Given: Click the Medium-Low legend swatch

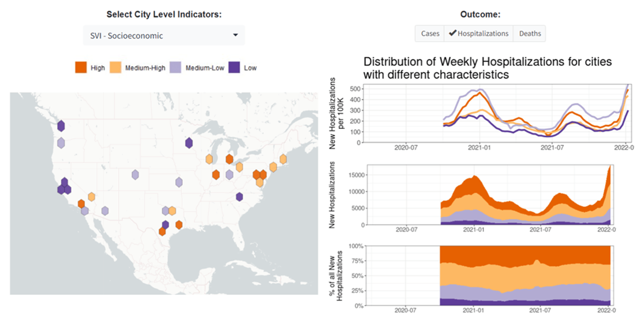Looking at the screenshot, I should (175, 67).
